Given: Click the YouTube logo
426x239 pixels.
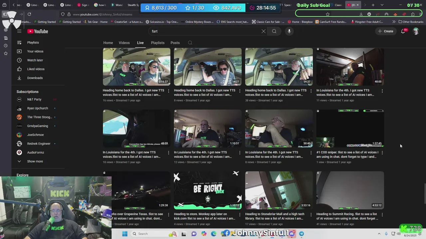Looking at the screenshot, I should click(38, 31).
